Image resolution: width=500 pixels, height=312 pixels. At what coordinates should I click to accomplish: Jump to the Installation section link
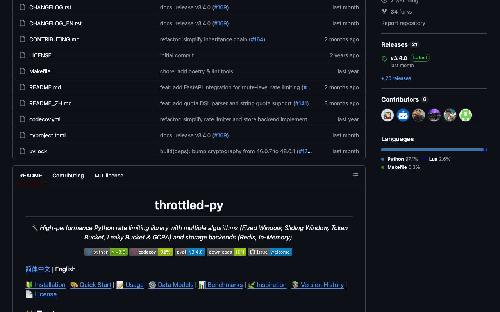(50, 285)
